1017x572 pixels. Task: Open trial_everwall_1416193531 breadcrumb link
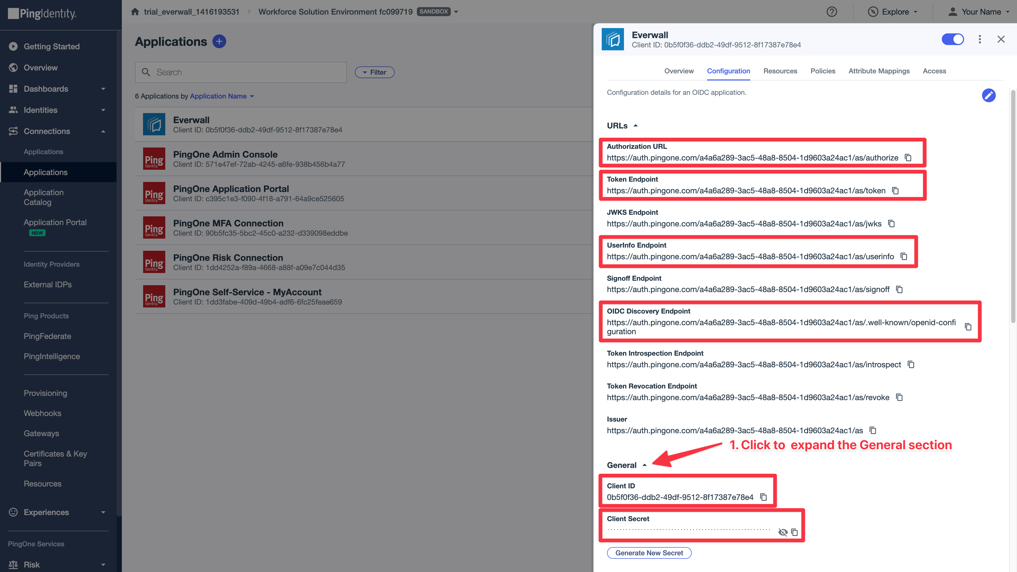point(191,12)
